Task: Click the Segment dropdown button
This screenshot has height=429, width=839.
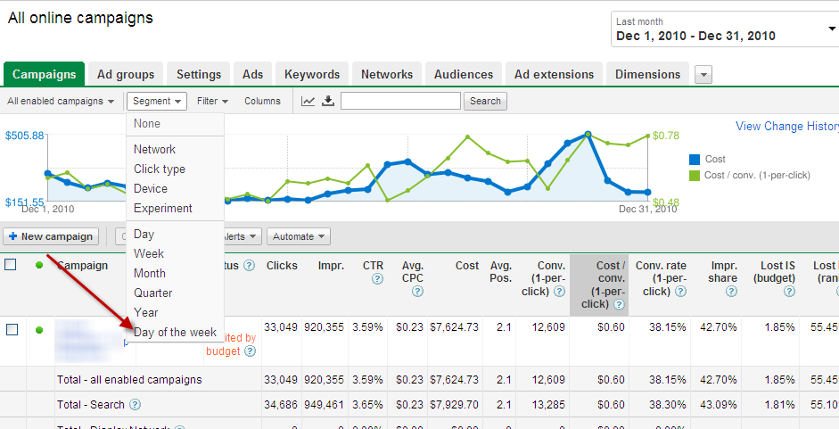Action: pos(157,101)
